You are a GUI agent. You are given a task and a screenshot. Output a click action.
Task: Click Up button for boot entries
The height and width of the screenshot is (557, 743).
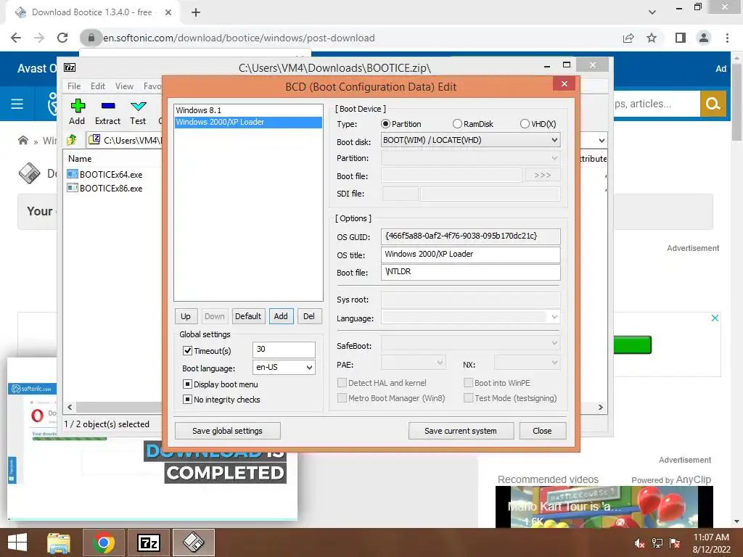click(x=185, y=316)
